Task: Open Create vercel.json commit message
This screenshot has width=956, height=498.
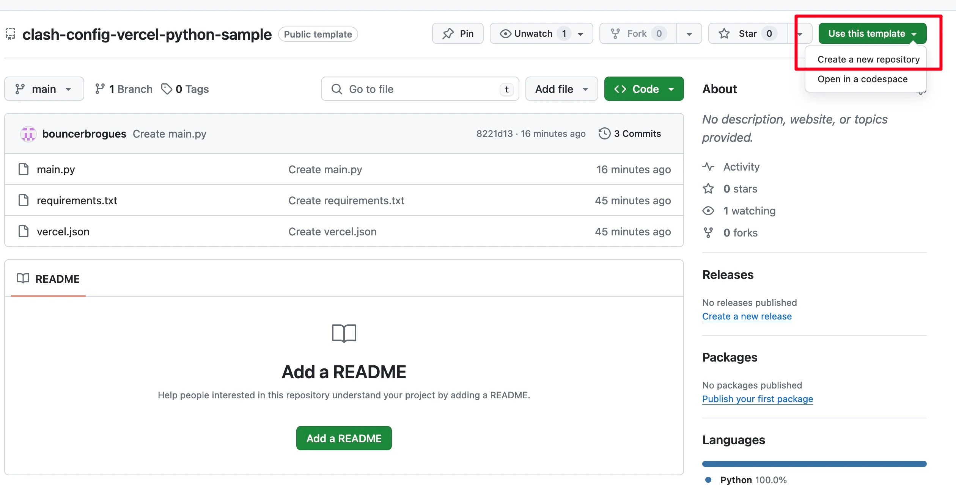Action: tap(333, 232)
